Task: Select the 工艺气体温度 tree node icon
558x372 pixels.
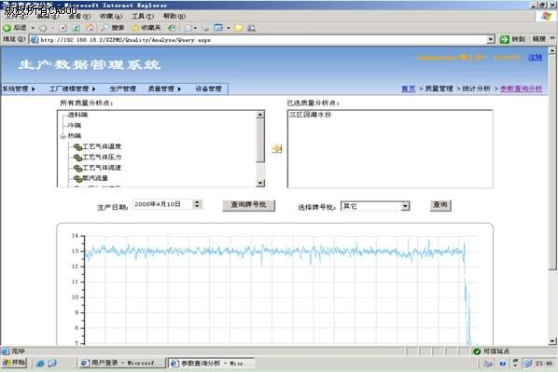Action: 77,146
